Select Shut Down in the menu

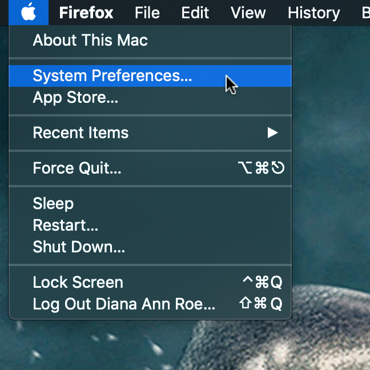79,247
